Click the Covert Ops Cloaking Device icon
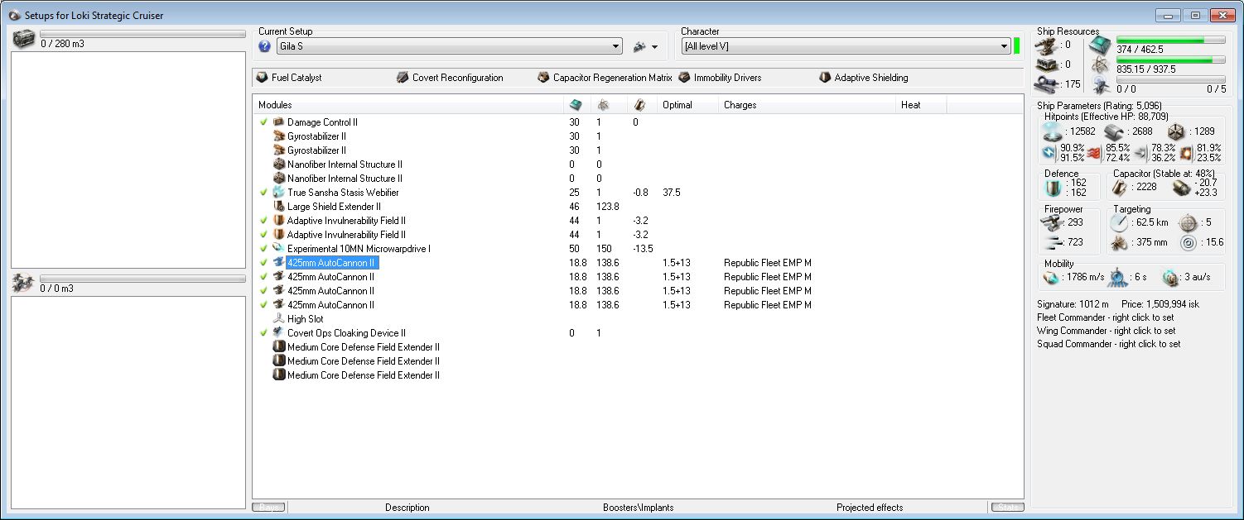 tap(278, 333)
